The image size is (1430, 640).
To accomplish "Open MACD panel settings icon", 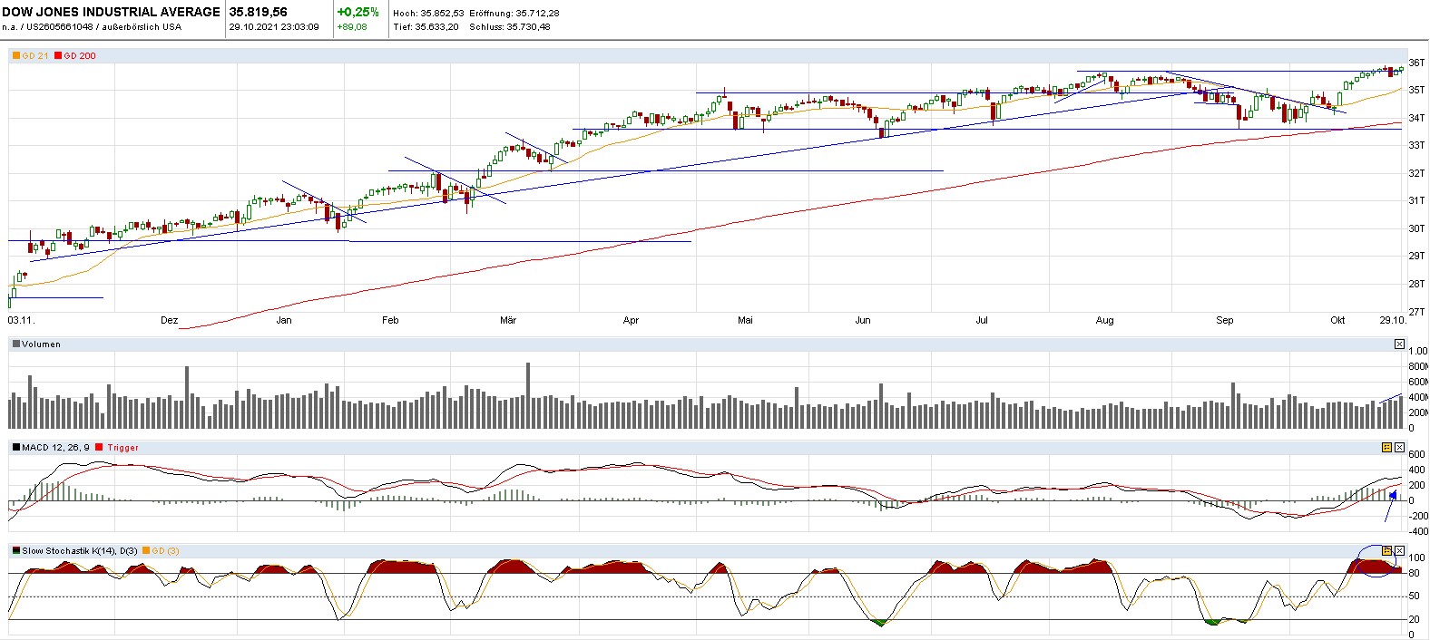I will coord(1386,448).
